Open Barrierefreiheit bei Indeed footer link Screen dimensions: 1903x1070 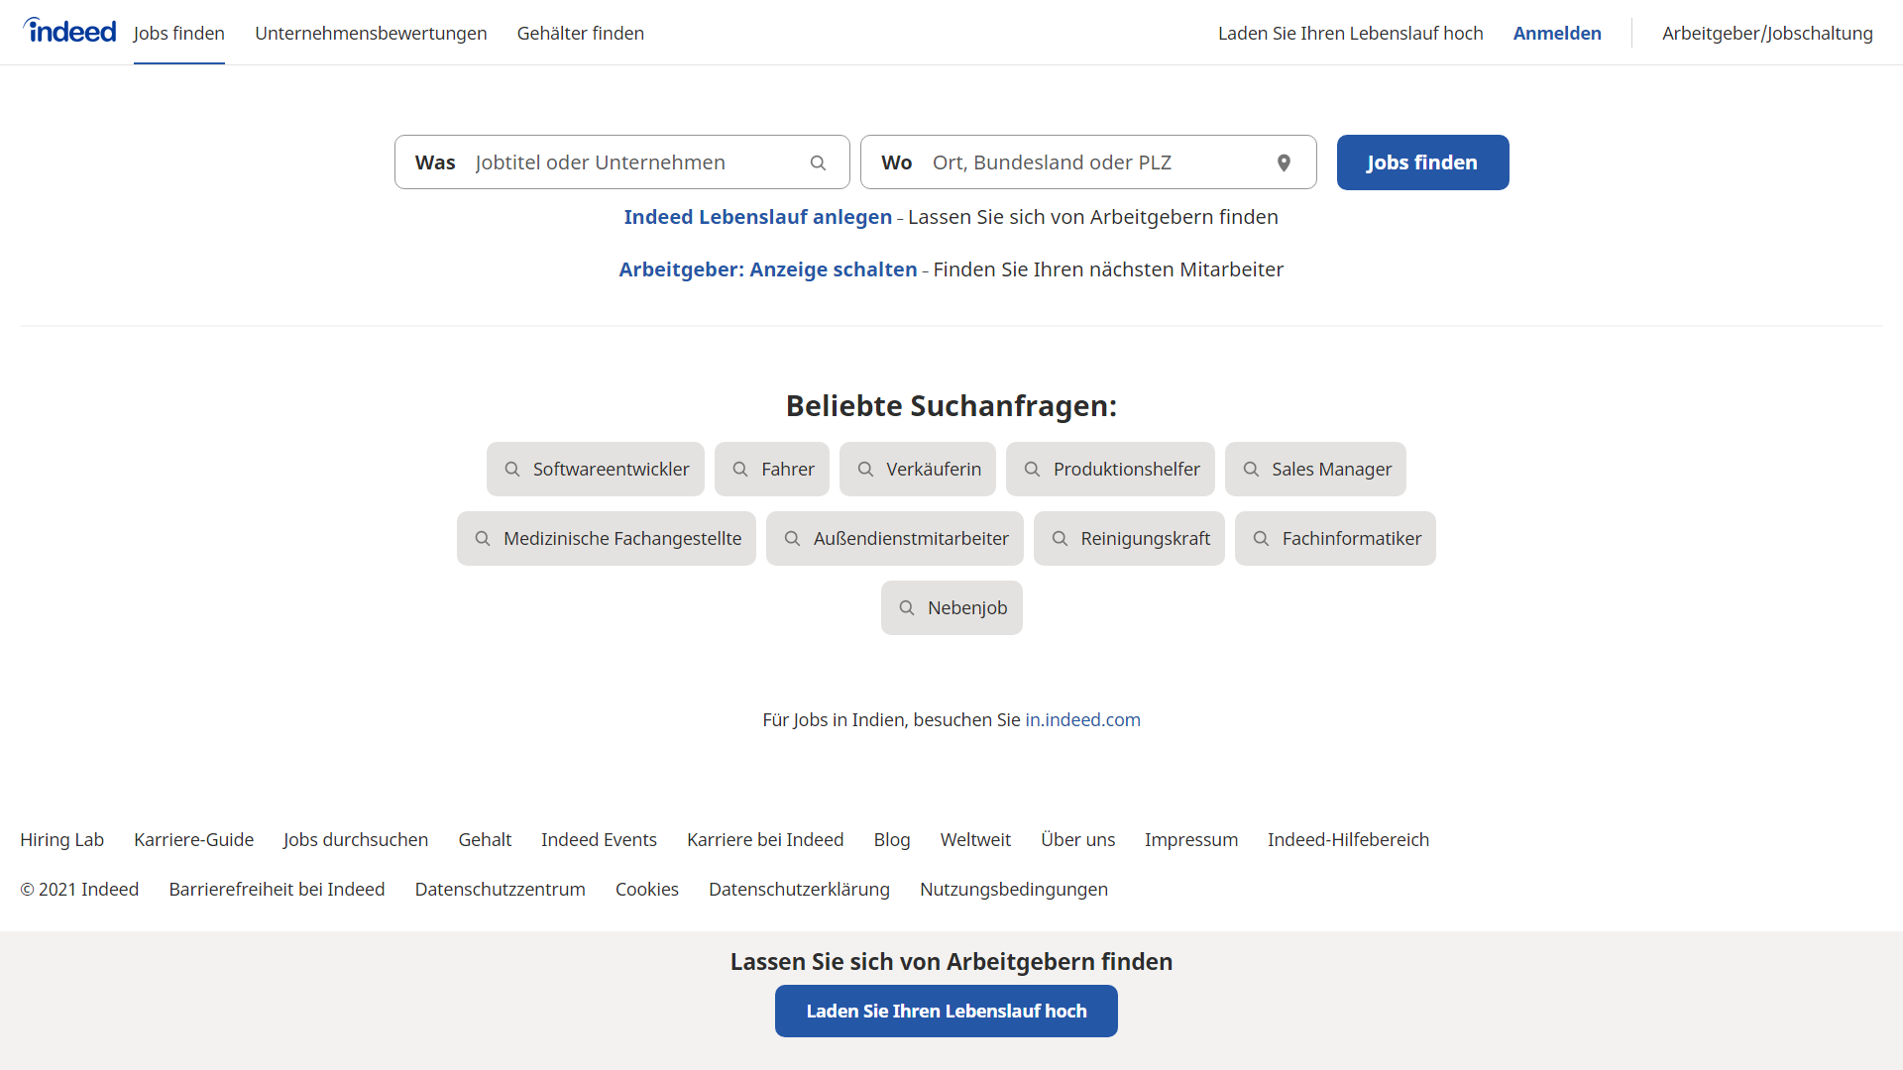point(277,890)
